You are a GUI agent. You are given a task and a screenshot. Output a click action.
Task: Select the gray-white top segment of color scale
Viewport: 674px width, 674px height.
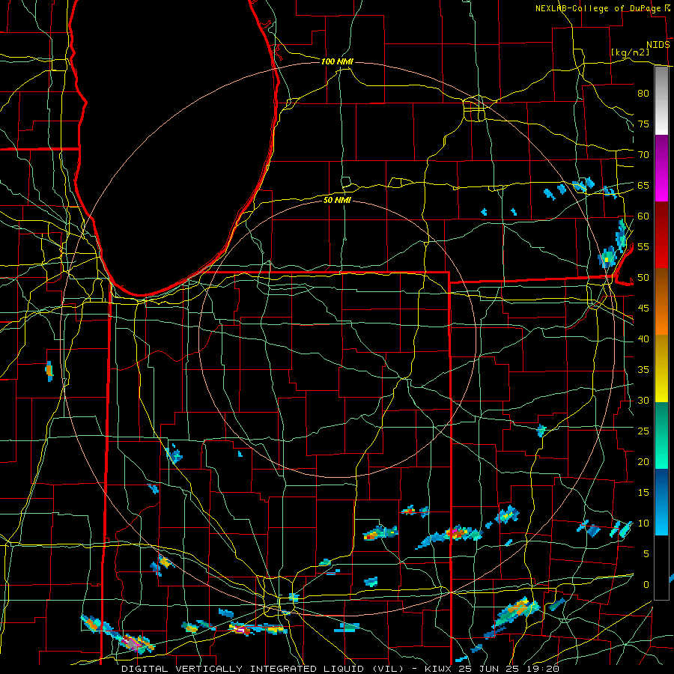click(661, 101)
